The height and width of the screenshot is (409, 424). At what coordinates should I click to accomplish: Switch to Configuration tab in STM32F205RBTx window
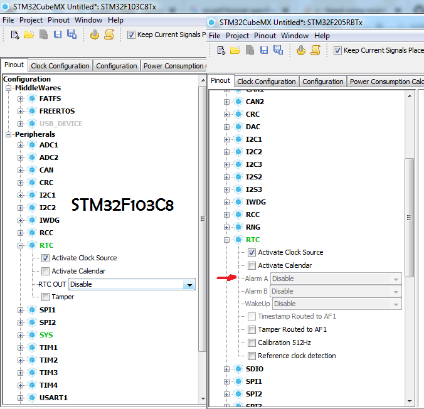[x=323, y=82]
